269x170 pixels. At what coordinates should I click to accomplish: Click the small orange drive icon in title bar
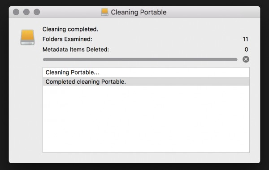104,12
